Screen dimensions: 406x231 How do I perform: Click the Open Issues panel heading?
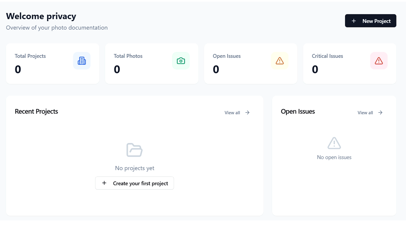pyautogui.click(x=298, y=112)
